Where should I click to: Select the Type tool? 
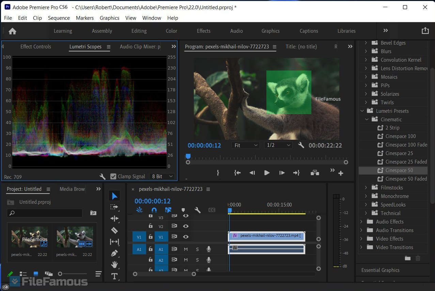click(114, 276)
